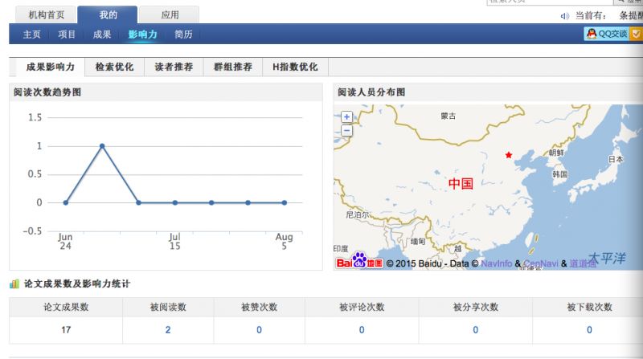643x359 pixels.
Task: Open 成果 in navigation bar
Action: point(102,35)
